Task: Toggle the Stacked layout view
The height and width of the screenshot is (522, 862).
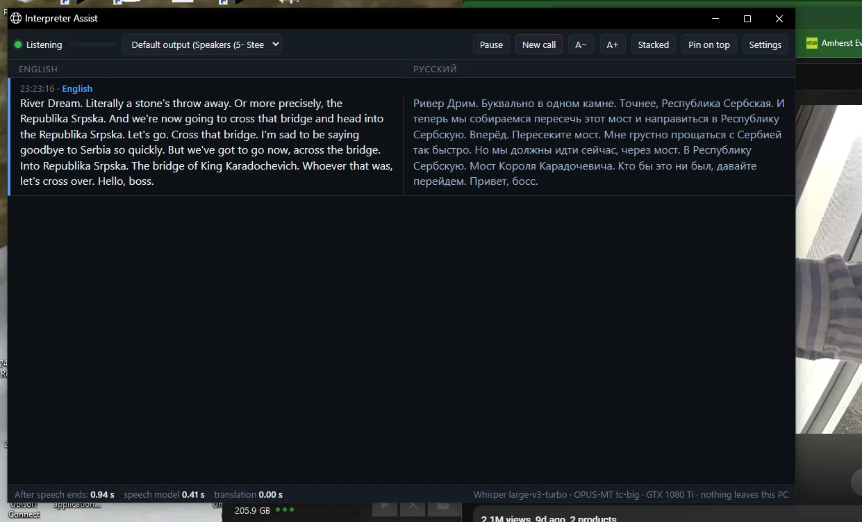Action: coord(654,44)
